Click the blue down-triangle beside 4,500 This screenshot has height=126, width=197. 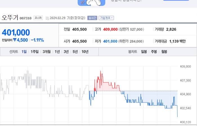[15, 40]
